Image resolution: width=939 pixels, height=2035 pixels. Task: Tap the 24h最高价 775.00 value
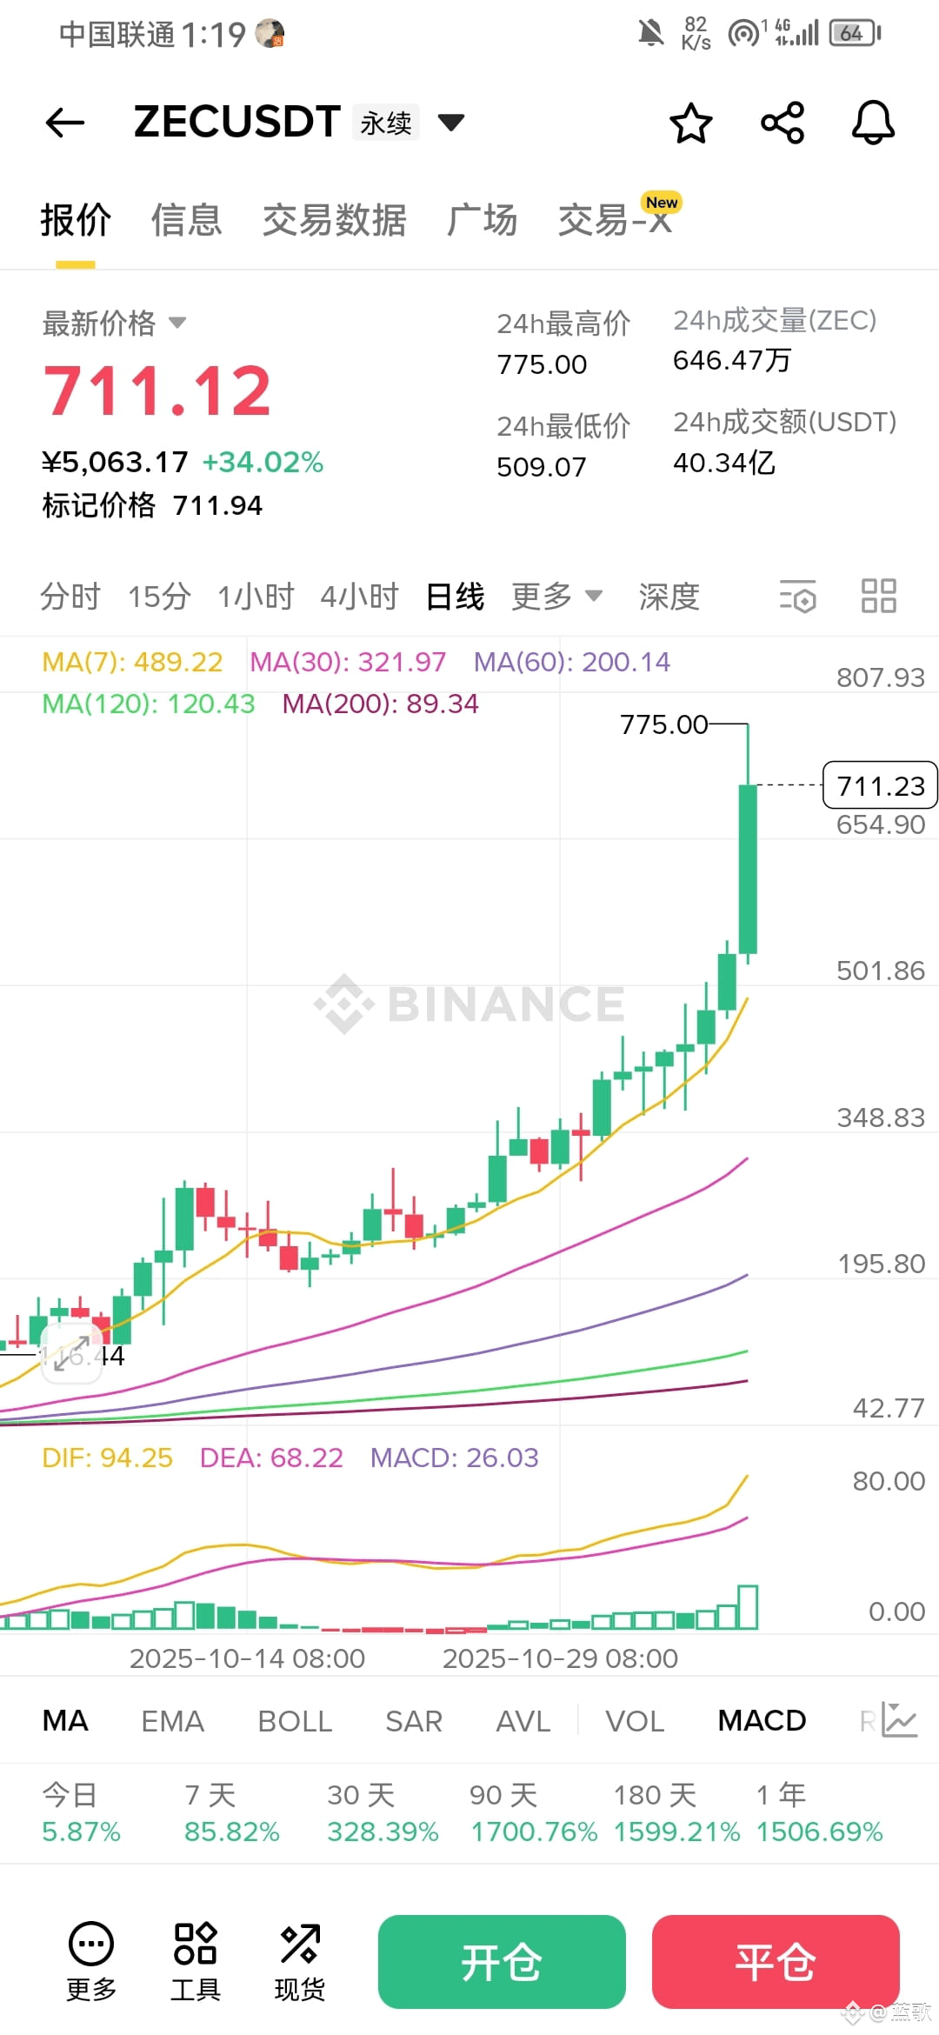[542, 364]
